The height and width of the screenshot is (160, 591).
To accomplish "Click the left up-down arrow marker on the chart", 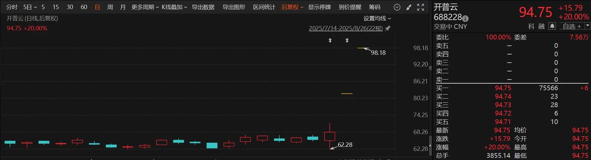I will [x=330, y=40].
